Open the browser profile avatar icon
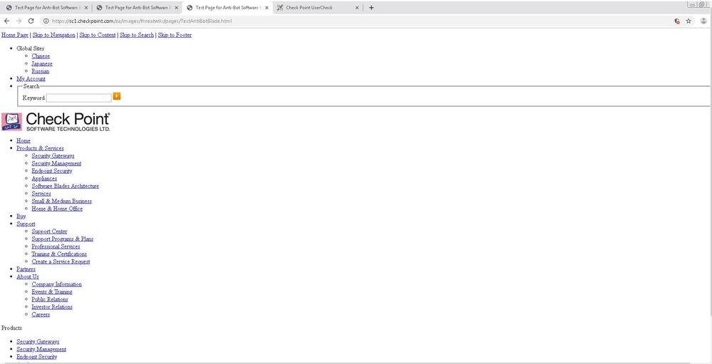 [703, 21]
